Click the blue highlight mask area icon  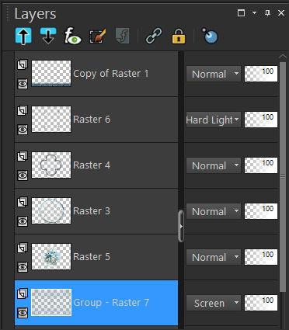210,36
